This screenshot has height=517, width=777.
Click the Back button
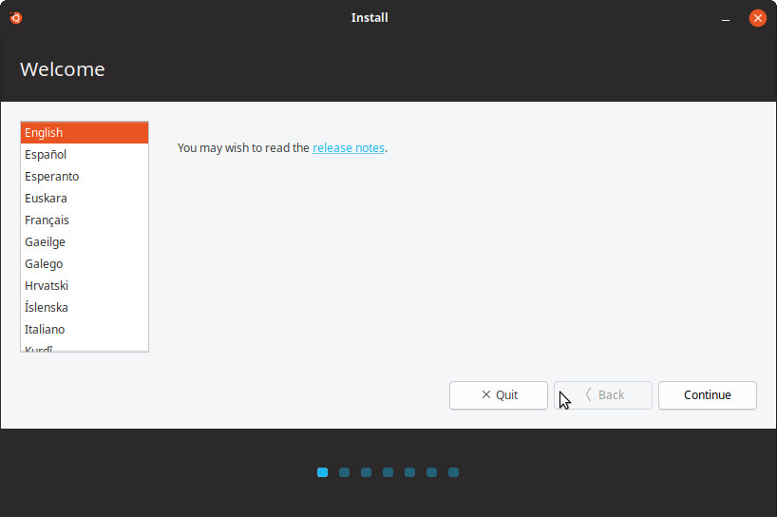click(603, 395)
